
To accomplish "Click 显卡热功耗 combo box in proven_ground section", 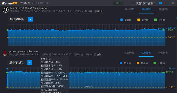I will point(20,62).
